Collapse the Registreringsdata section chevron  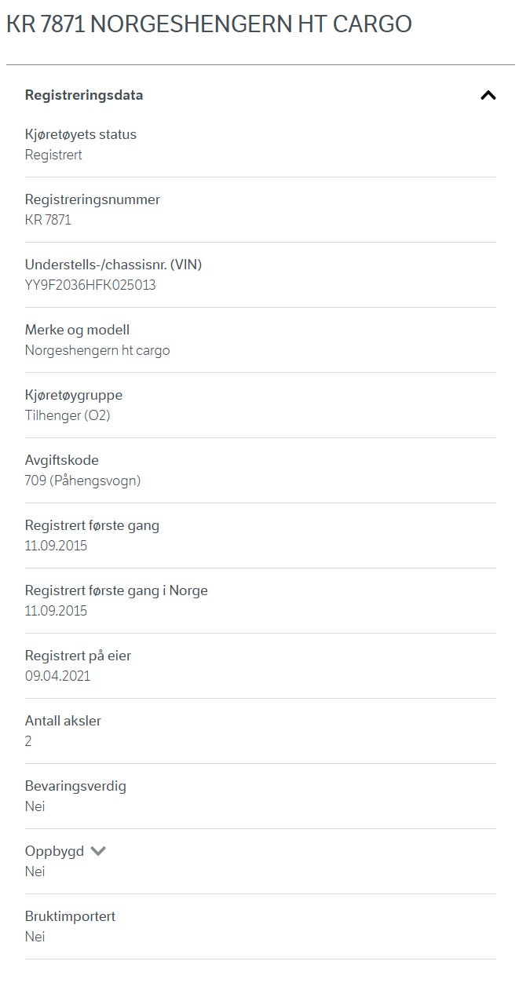coord(488,96)
